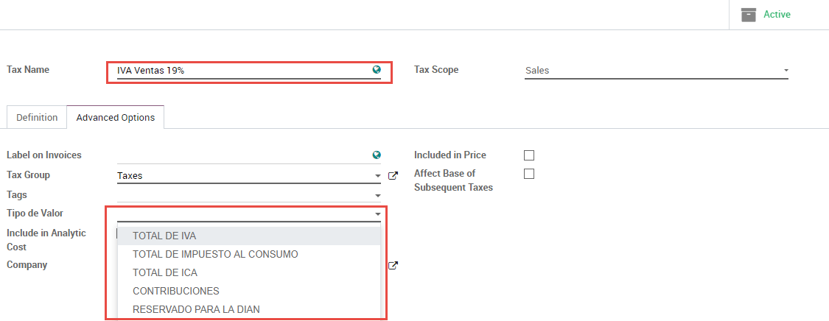
Task: Select TOTAL DE IMPUESTO AL CONSUMO
Action: (x=215, y=254)
